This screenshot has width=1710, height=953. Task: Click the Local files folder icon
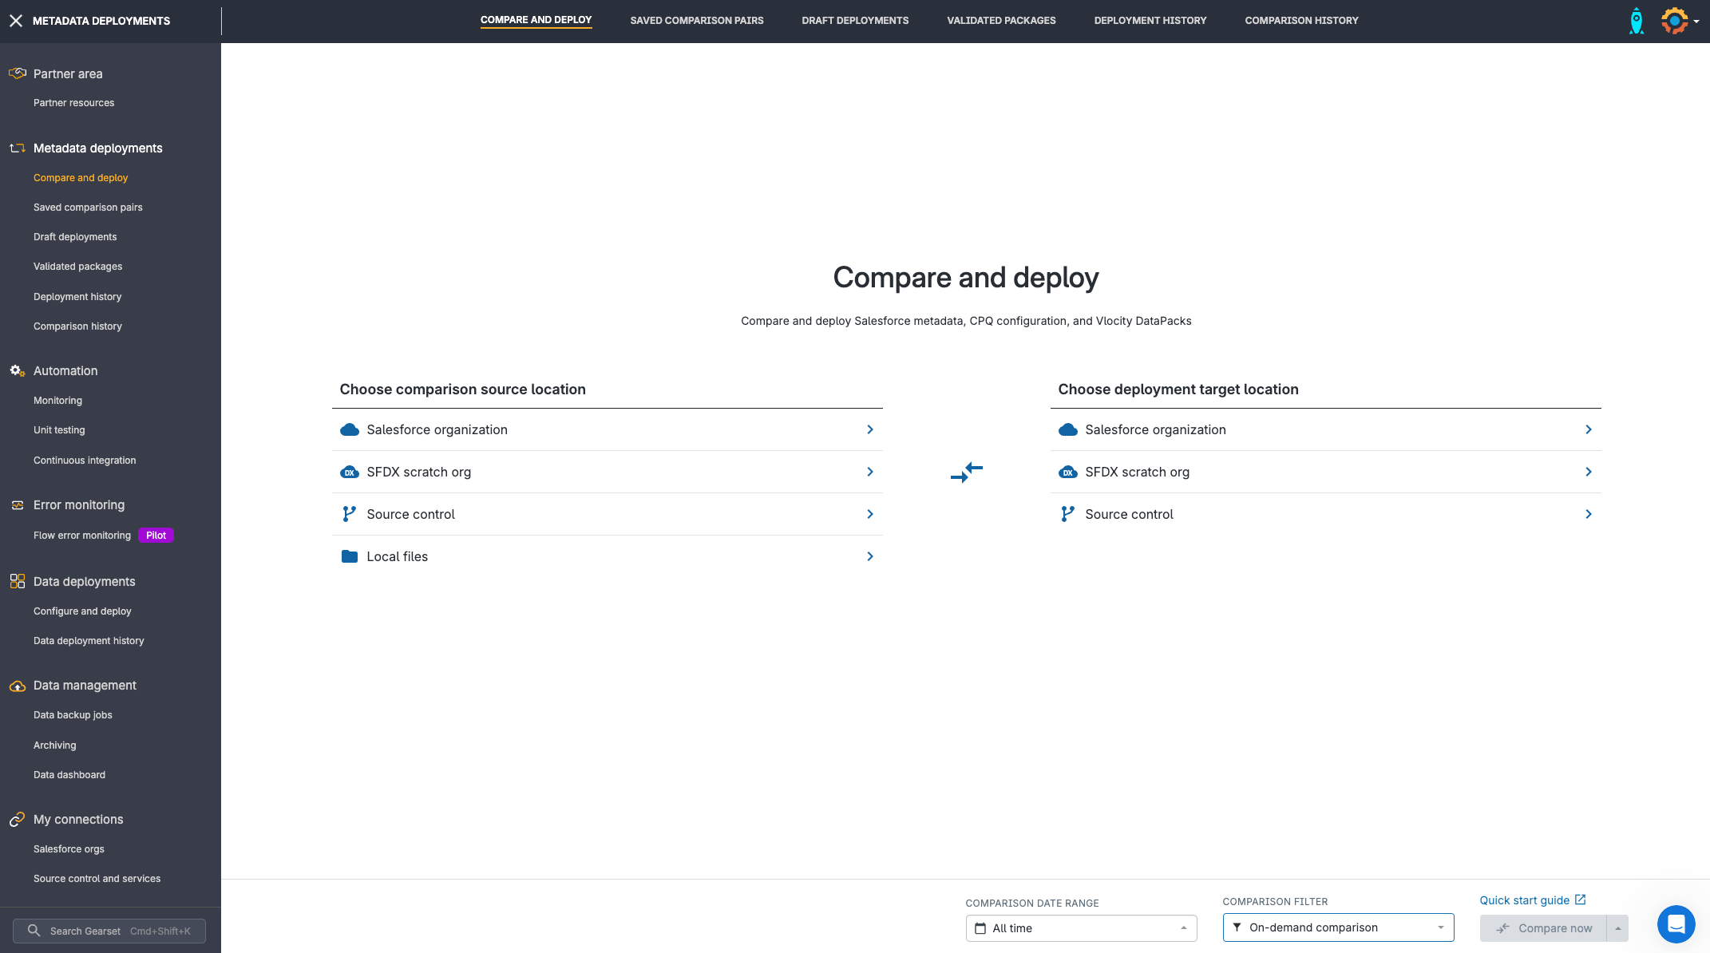349,556
